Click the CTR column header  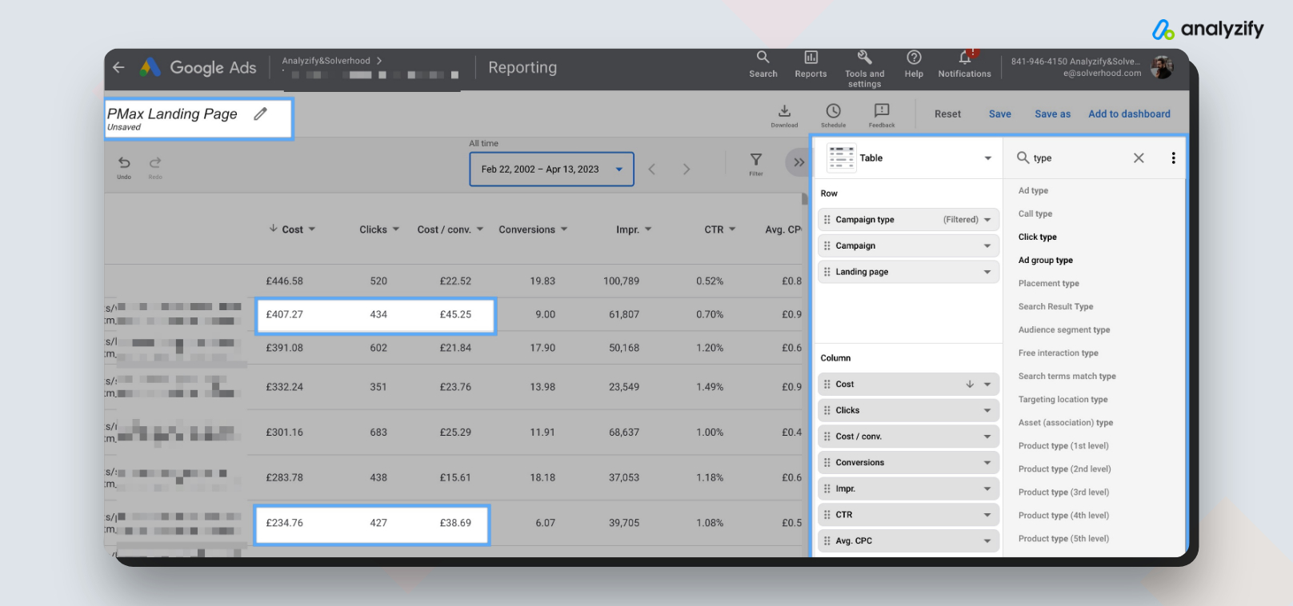(714, 229)
